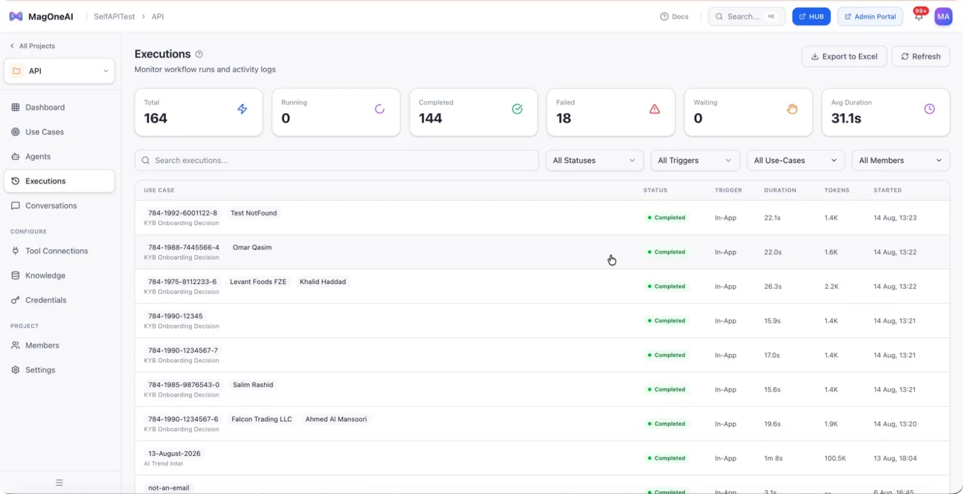Click the help icon beside Executions title
The width and height of the screenshot is (963, 494).
pos(199,54)
